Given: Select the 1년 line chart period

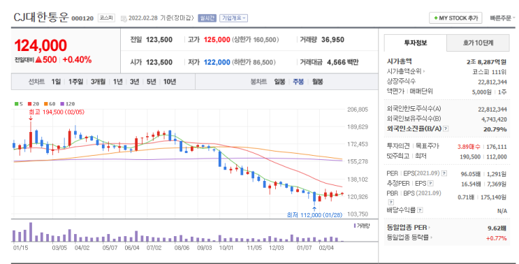Looking at the screenshot, I should 118,82.
